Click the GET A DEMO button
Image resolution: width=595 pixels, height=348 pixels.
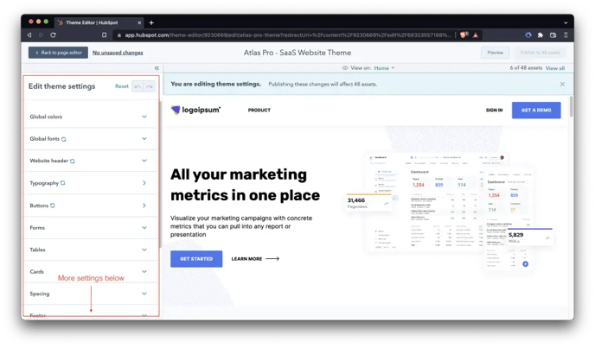point(536,111)
